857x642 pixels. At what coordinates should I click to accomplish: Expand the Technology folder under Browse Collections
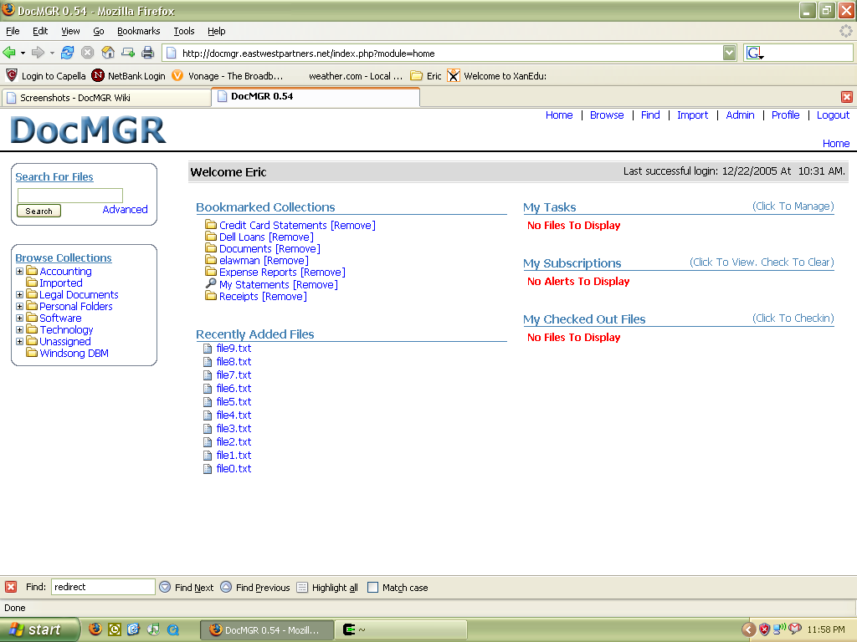click(18, 329)
